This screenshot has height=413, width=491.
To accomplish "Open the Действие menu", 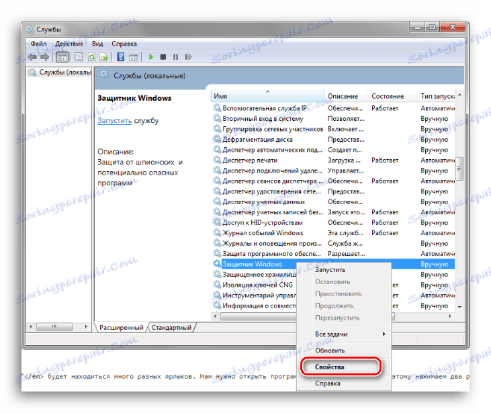I will 69,44.
